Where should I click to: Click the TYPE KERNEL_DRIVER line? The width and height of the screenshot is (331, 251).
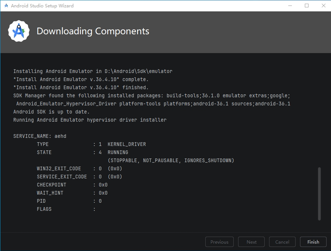click(91, 144)
